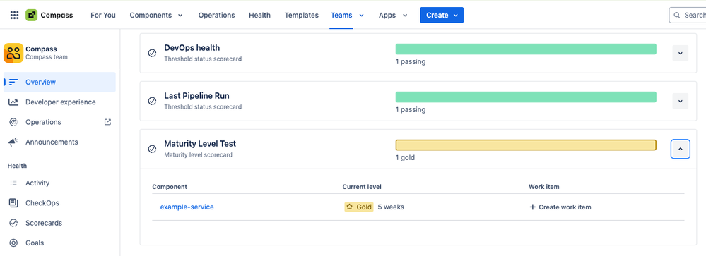706x256 pixels.
Task: Click the 'Compass team' subtitle text
Action: pos(47,57)
